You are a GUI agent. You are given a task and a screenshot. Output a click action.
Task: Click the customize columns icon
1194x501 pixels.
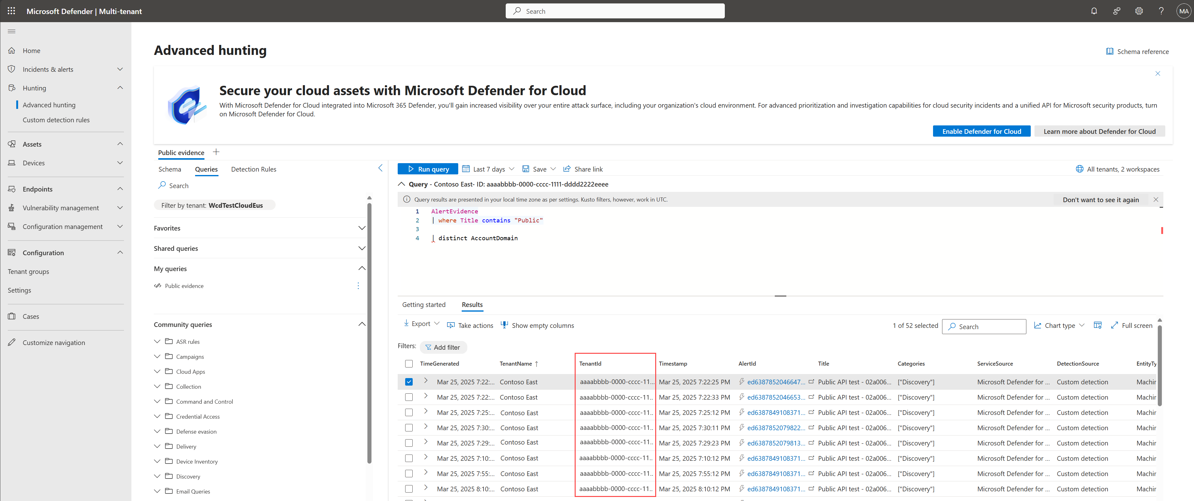click(1097, 325)
